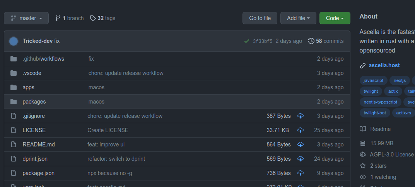Select the nextjs-typescript topic tag
415x187 pixels.
[380, 102]
